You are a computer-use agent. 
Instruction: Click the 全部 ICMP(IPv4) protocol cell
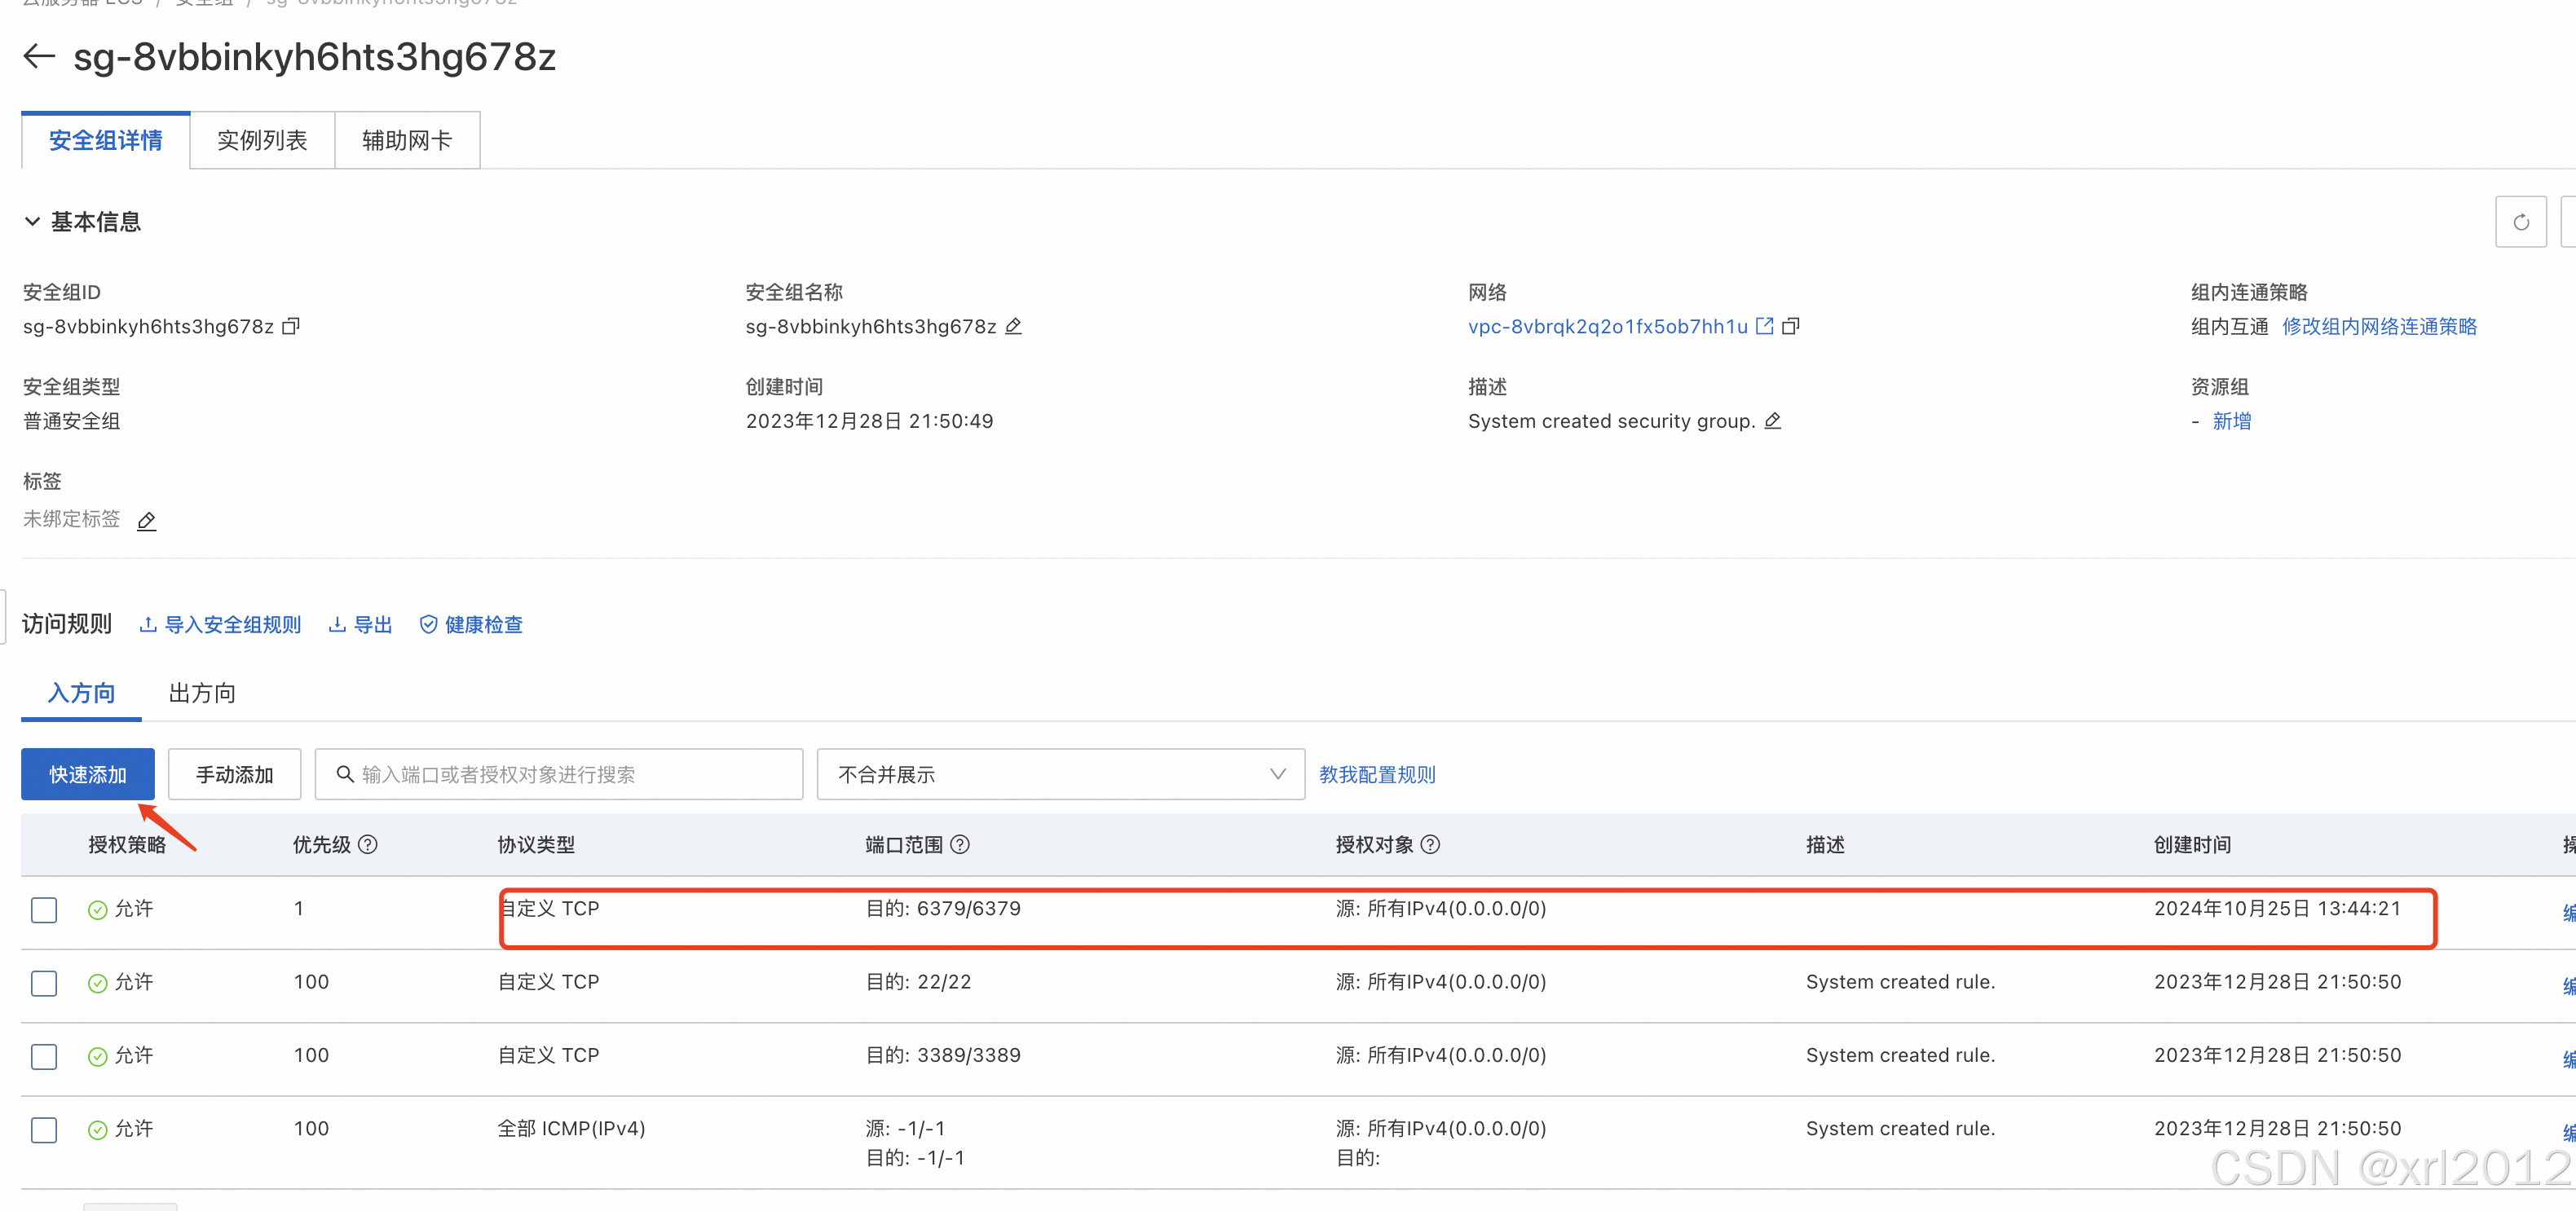click(x=571, y=1128)
